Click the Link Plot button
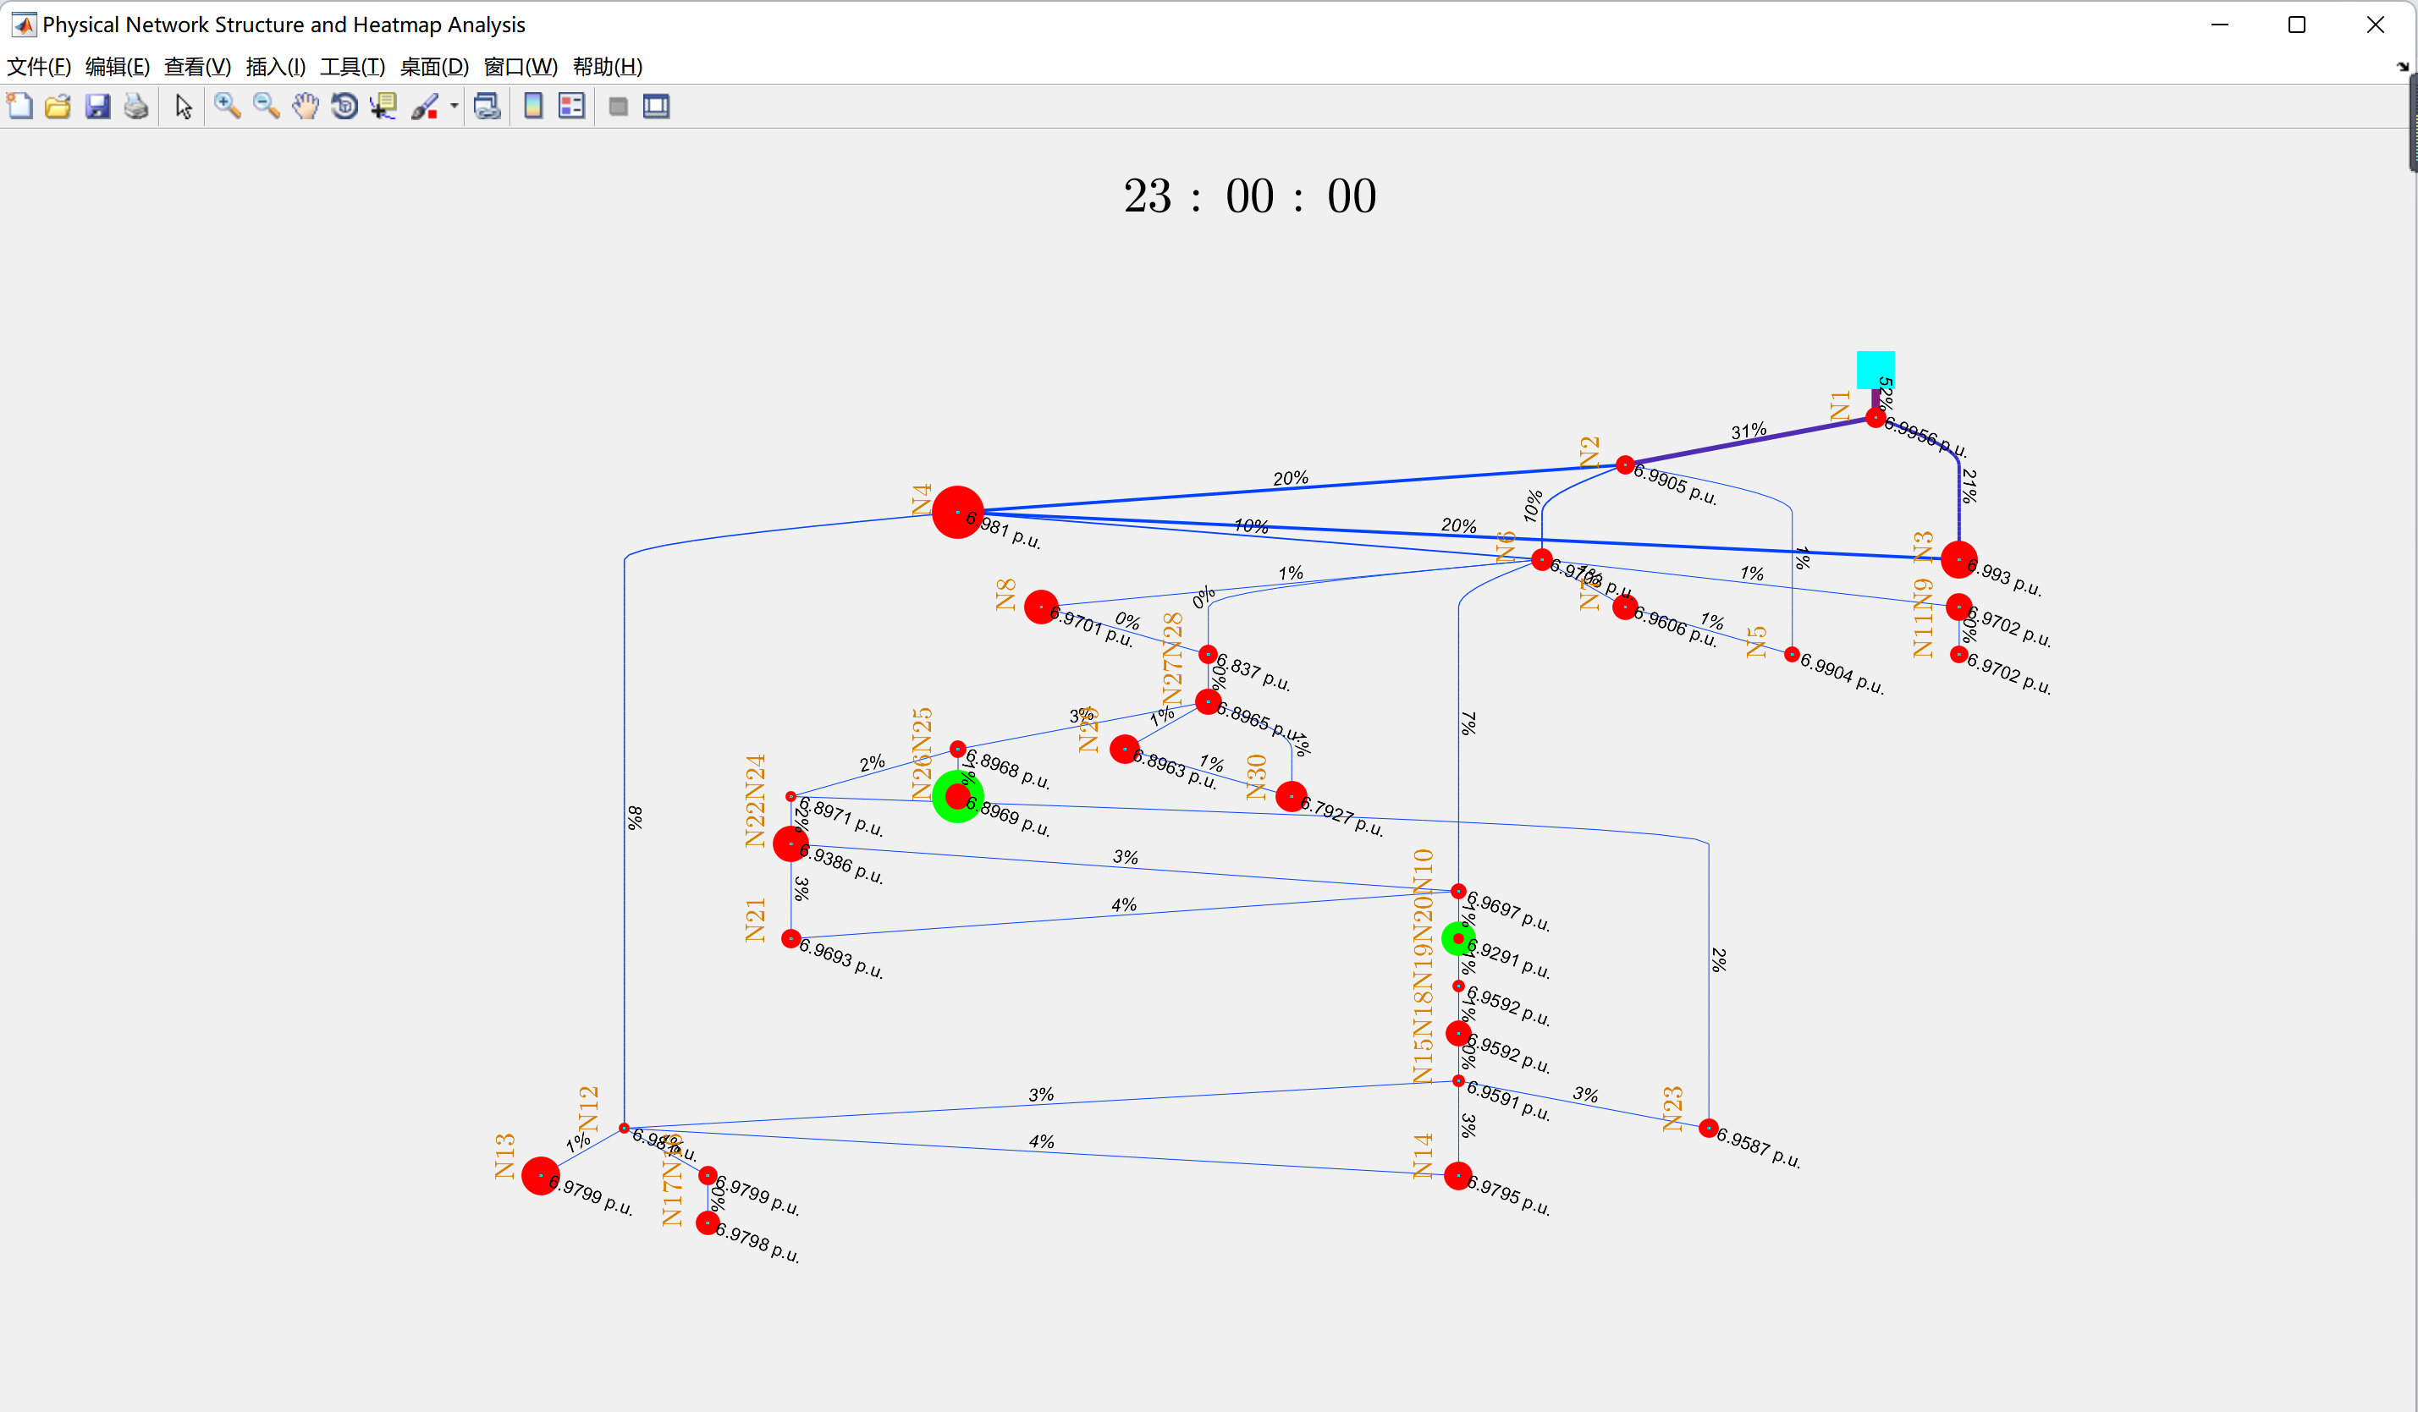This screenshot has height=1412, width=2418. coord(487,107)
